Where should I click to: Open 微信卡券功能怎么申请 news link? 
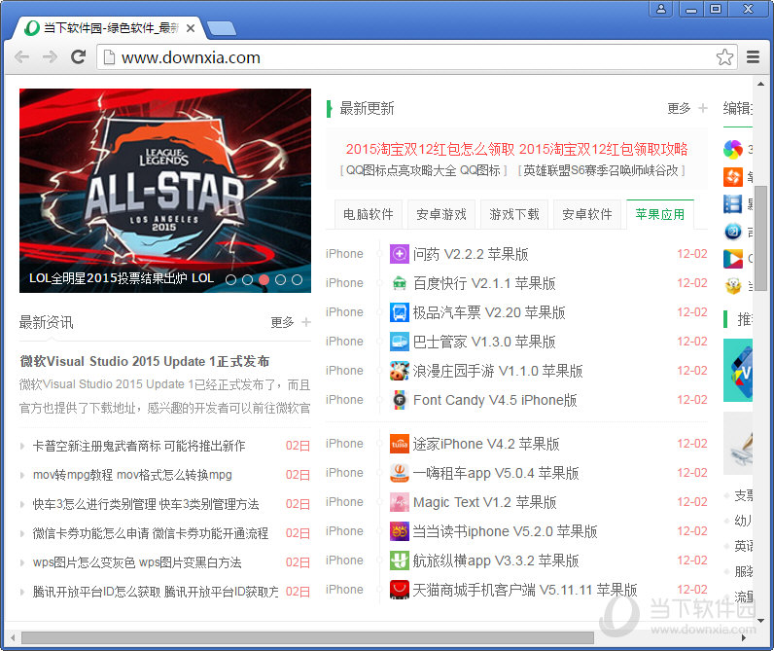(x=151, y=533)
